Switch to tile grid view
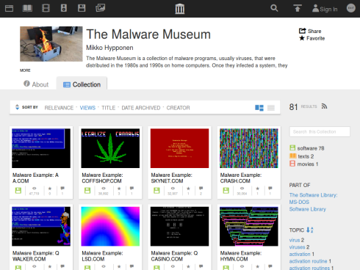 (259, 108)
